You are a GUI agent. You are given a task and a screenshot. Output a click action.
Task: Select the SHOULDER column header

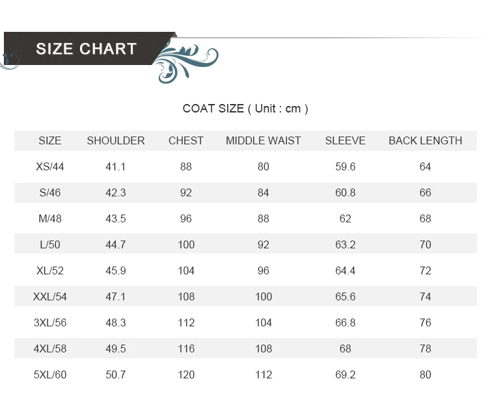click(x=116, y=140)
